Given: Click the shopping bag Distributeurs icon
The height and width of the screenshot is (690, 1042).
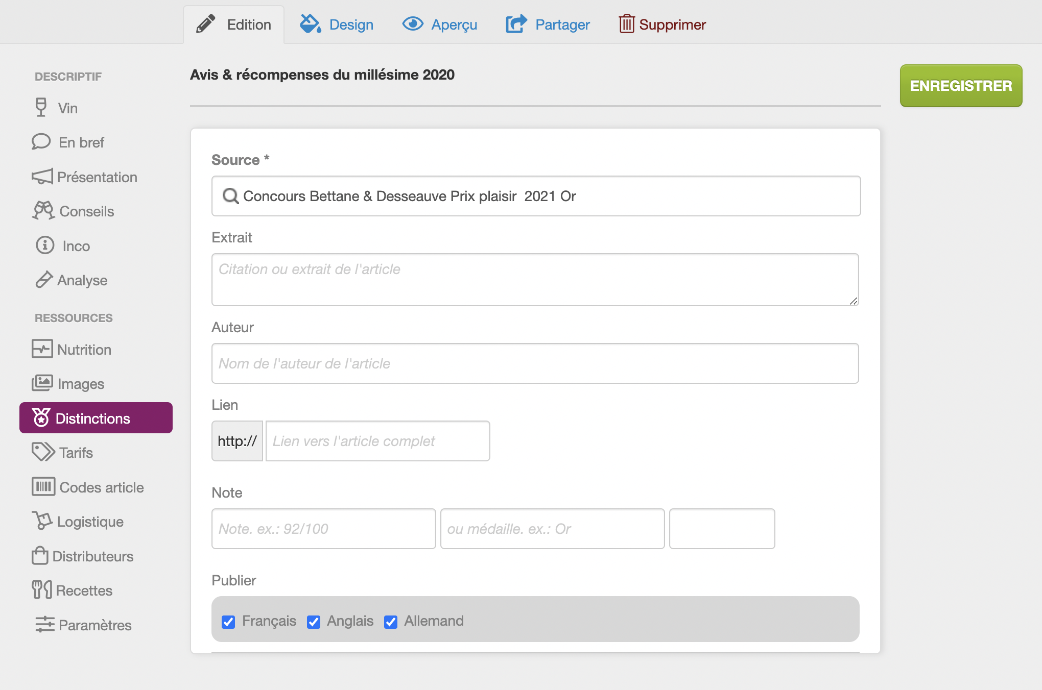Looking at the screenshot, I should (40, 556).
